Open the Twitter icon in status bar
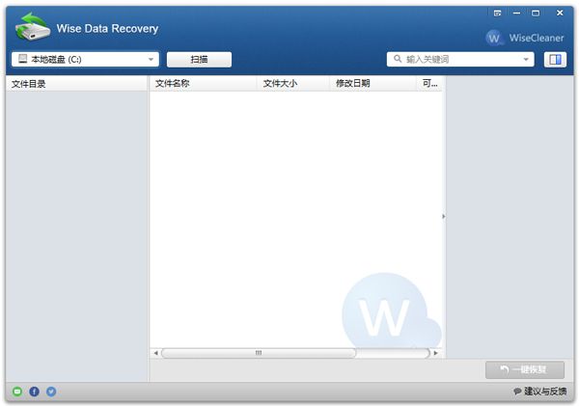Image resolution: width=579 pixels, height=406 pixels. pyautogui.click(x=51, y=392)
